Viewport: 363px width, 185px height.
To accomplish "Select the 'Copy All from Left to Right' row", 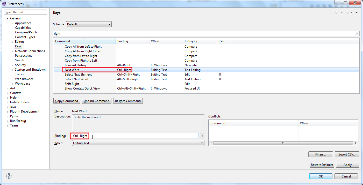I will (x=206, y=47).
